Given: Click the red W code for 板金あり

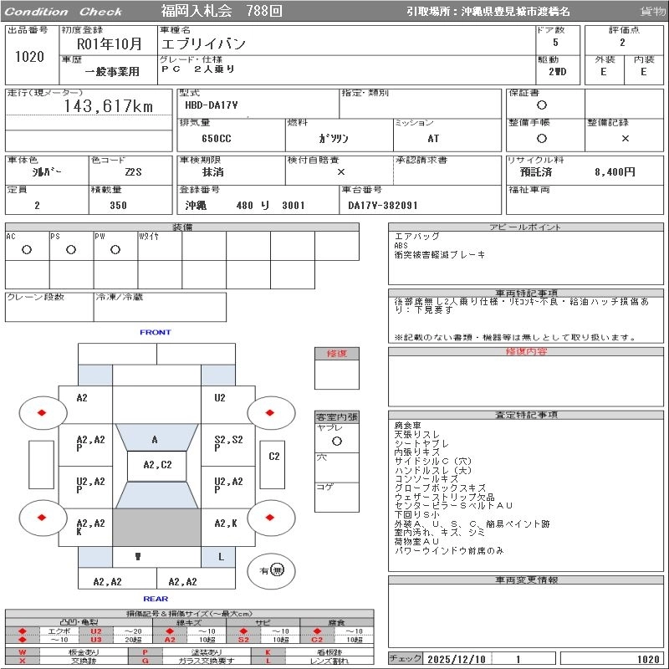Looking at the screenshot, I should 23,652.
